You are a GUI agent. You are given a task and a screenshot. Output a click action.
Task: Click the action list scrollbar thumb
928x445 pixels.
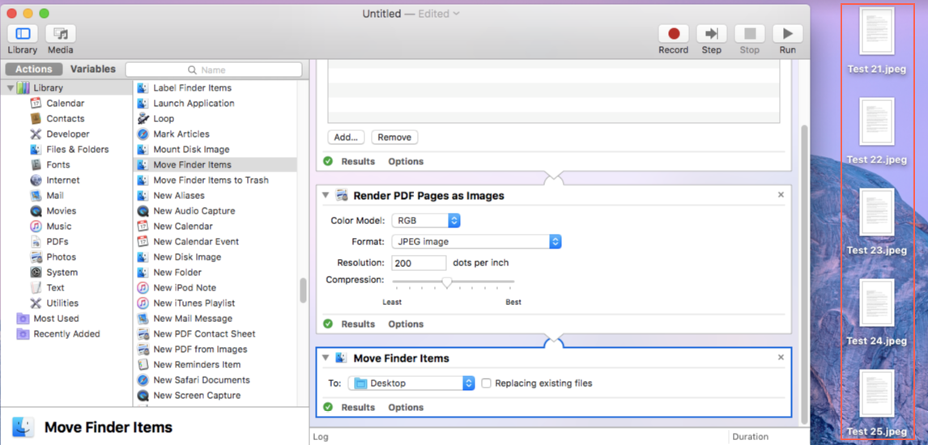pos(303,290)
